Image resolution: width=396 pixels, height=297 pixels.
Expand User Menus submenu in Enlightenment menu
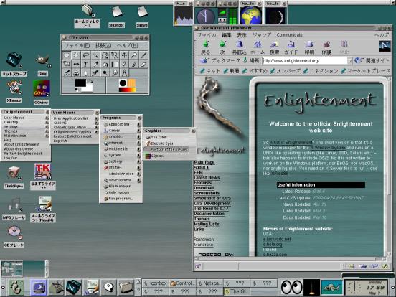[27, 118]
